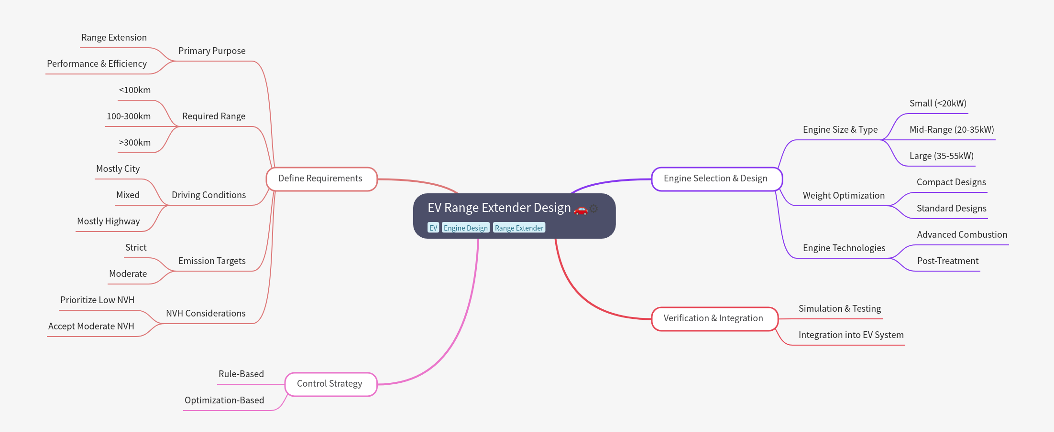
Task: Click Integration into EV System leaf
Action: coord(851,335)
